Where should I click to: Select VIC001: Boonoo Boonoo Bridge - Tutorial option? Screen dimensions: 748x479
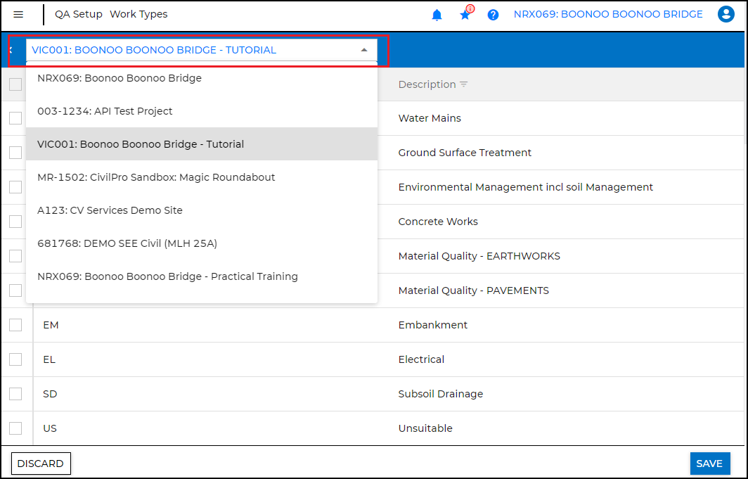[202, 144]
